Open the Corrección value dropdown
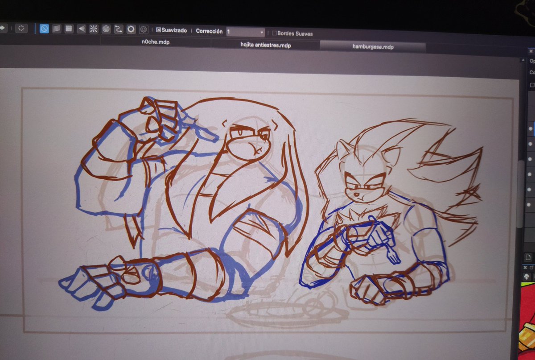 pos(245,32)
